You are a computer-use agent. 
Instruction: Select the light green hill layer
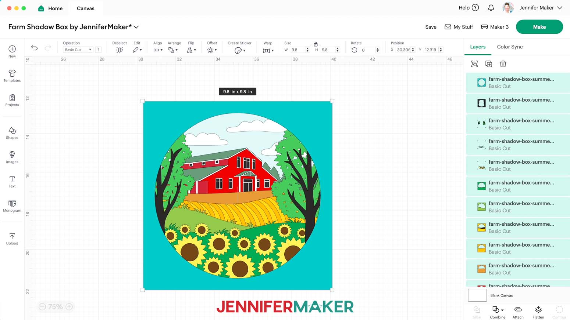(x=518, y=207)
